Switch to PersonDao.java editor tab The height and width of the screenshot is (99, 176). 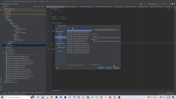(x=144, y=7)
